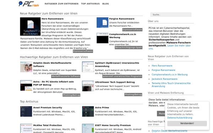Open Avast Premium Security headline
The width and height of the screenshot is (213, 133).
pyautogui.click(x=48, y=107)
